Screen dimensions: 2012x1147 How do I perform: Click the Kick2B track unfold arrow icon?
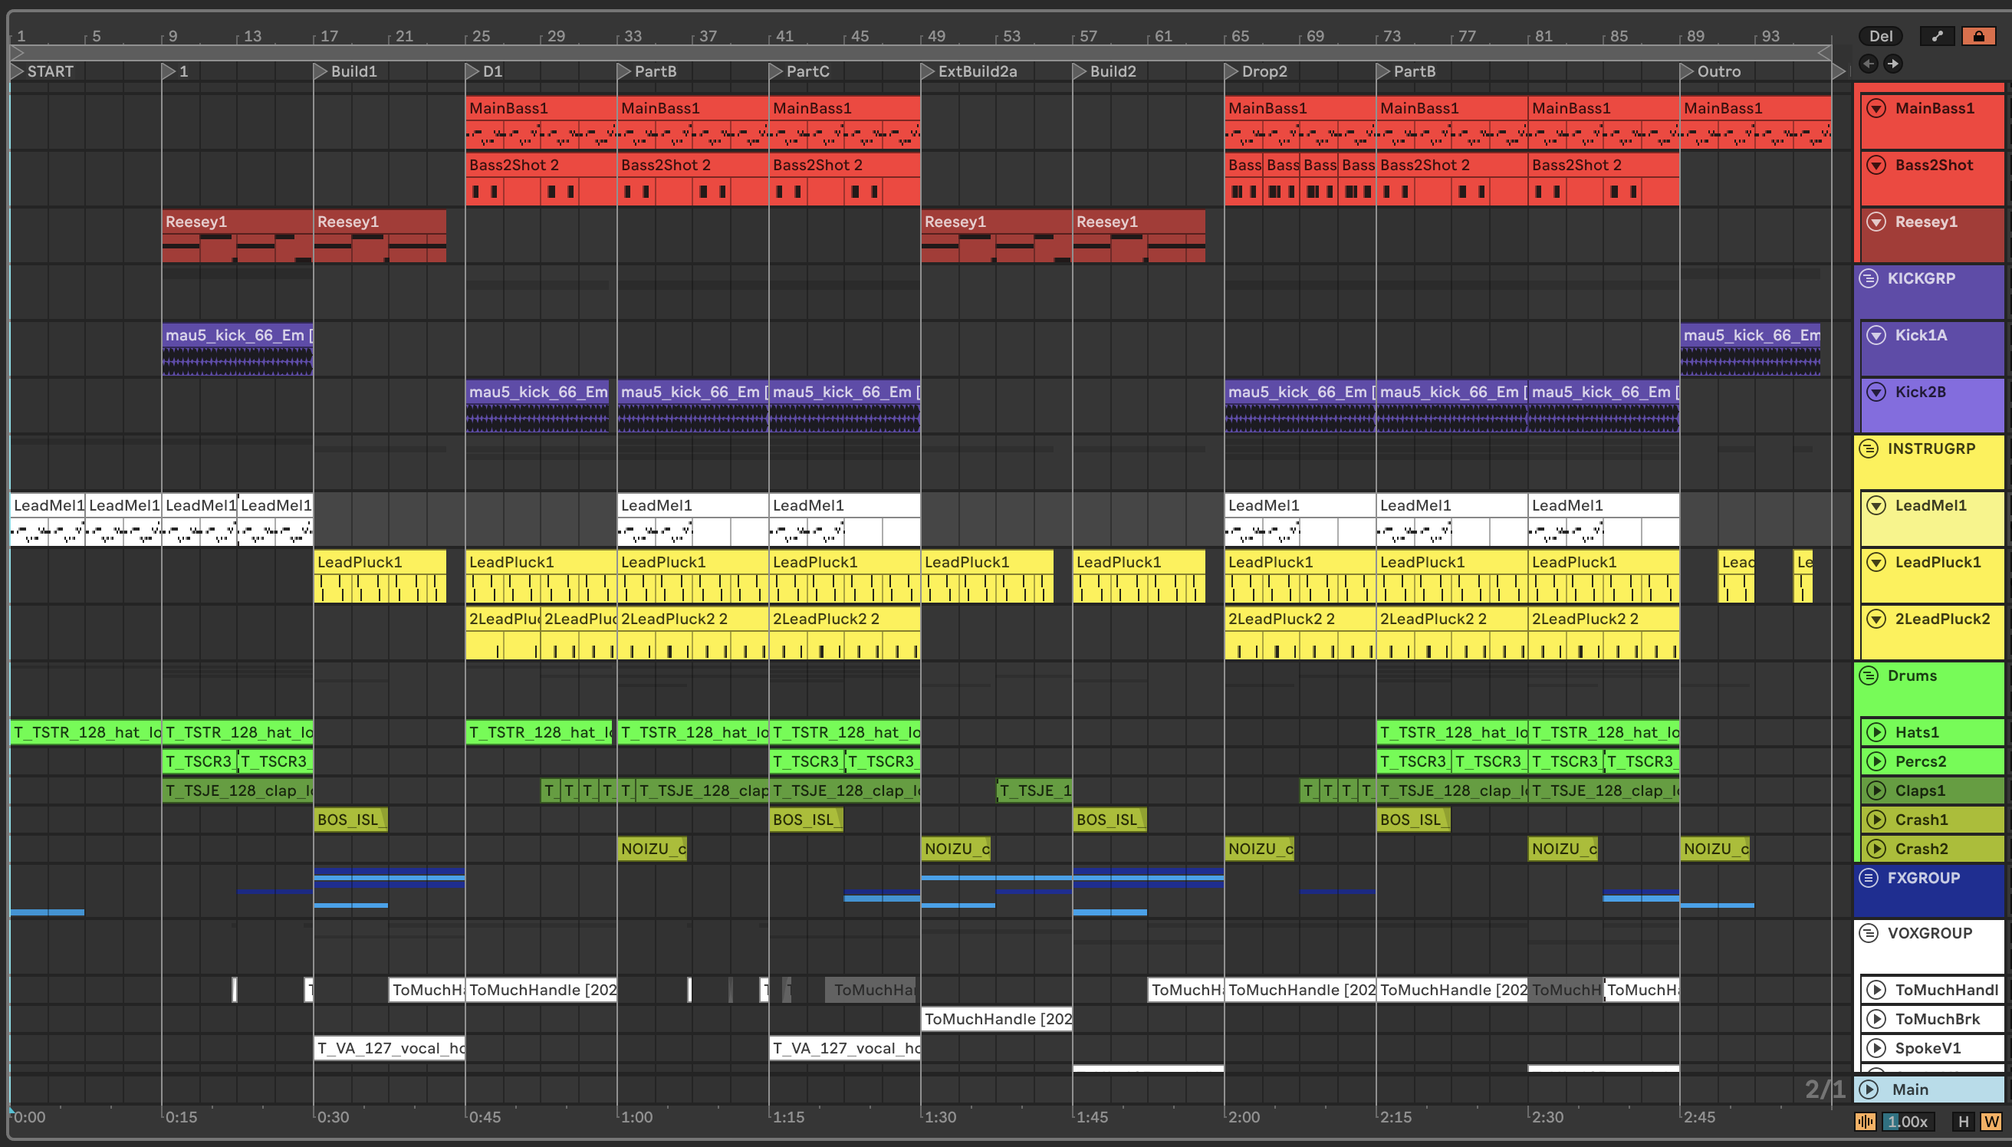[1876, 392]
